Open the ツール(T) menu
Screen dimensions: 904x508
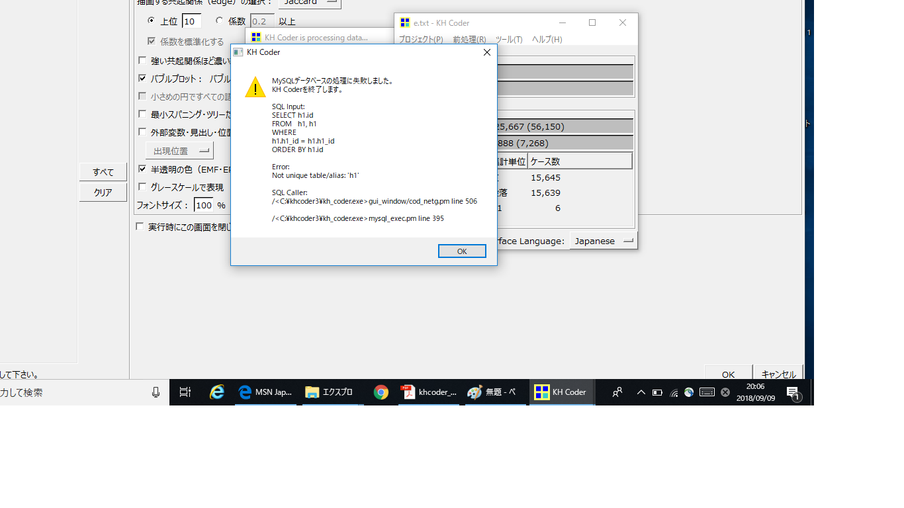[509, 40]
